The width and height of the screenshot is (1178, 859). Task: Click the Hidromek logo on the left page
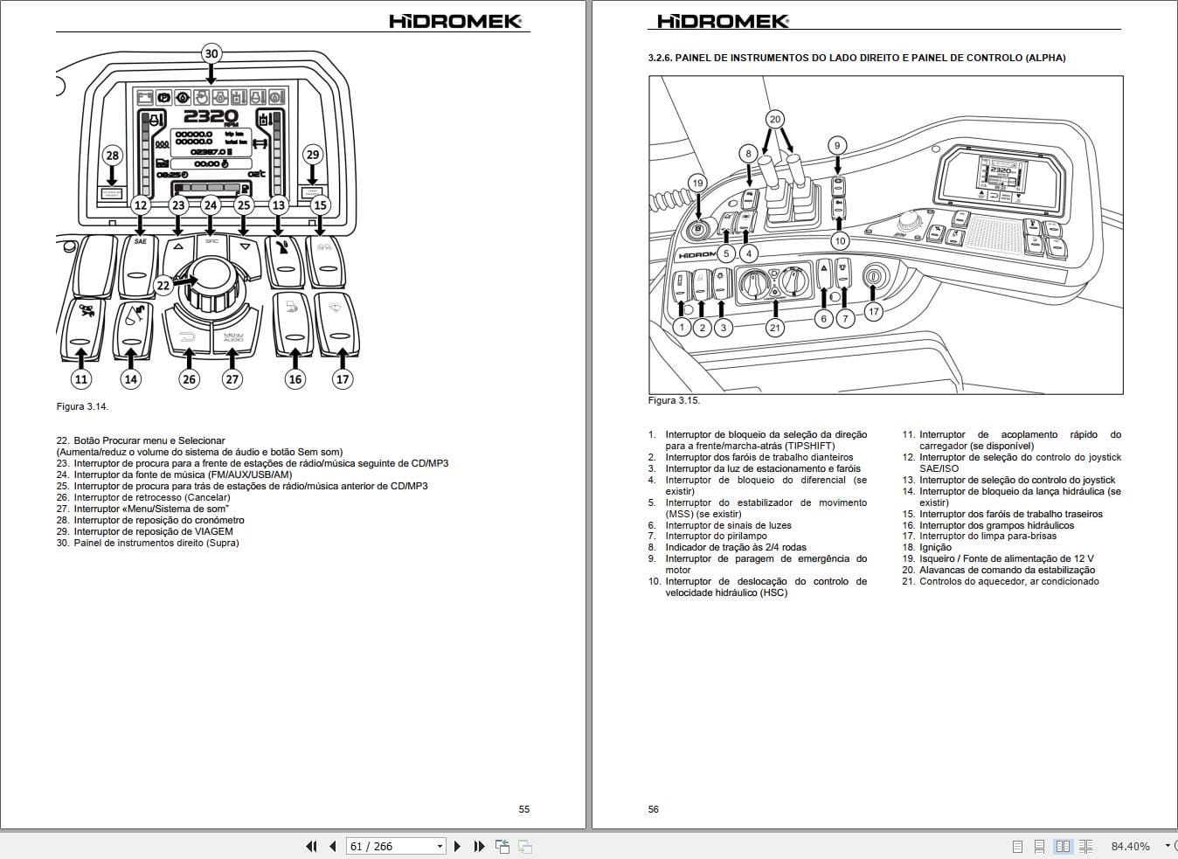(x=455, y=21)
